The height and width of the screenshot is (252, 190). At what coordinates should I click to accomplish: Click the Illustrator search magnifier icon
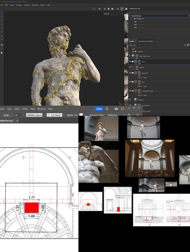click(107, 109)
